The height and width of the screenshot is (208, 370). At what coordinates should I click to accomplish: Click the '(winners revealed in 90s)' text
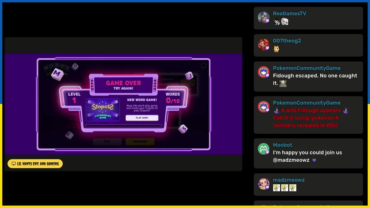coord(305,125)
